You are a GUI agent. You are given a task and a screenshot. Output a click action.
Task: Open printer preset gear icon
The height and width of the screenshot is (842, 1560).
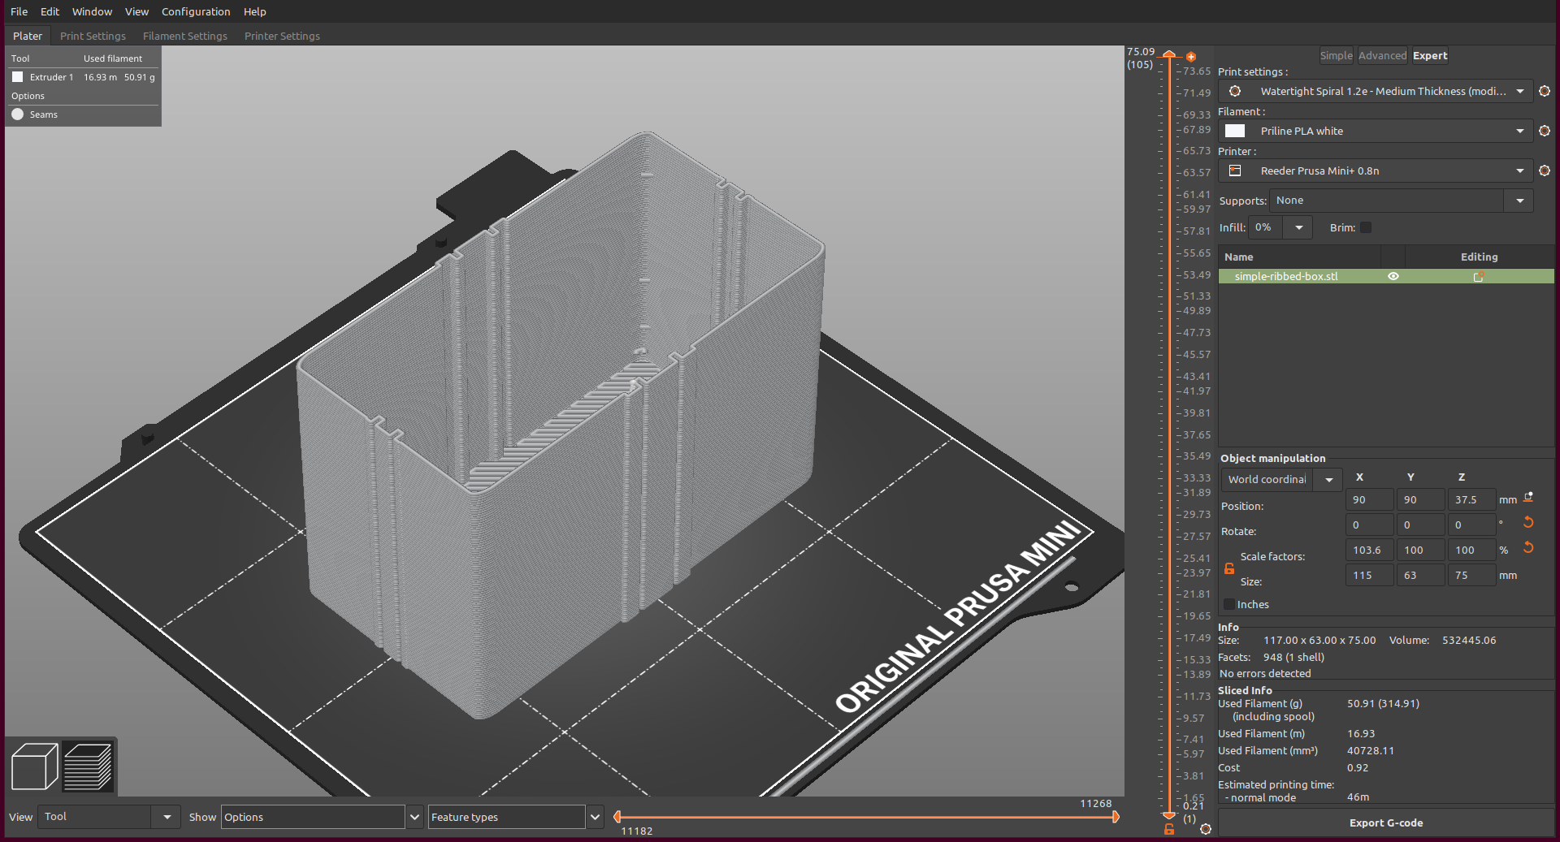[x=1544, y=171]
